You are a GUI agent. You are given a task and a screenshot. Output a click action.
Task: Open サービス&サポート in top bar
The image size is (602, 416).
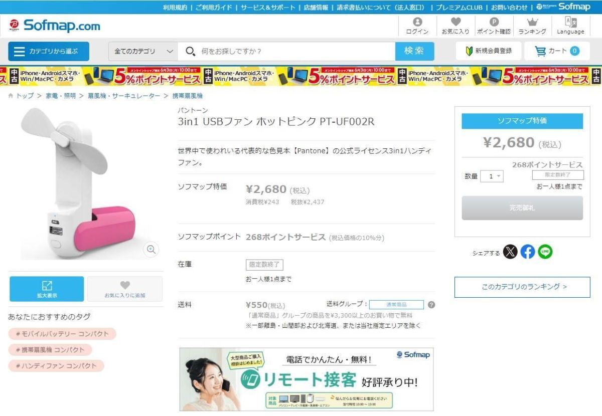tap(268, 8)
